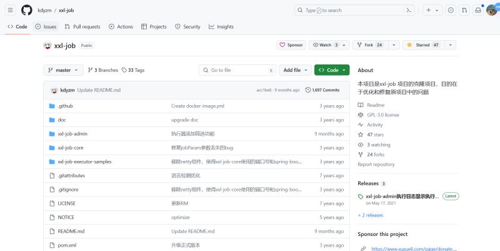Image resolution: width=500 pixels, height=251 pixels.
Task: Open the master branch selector
Action: click(x=63, y=70)
